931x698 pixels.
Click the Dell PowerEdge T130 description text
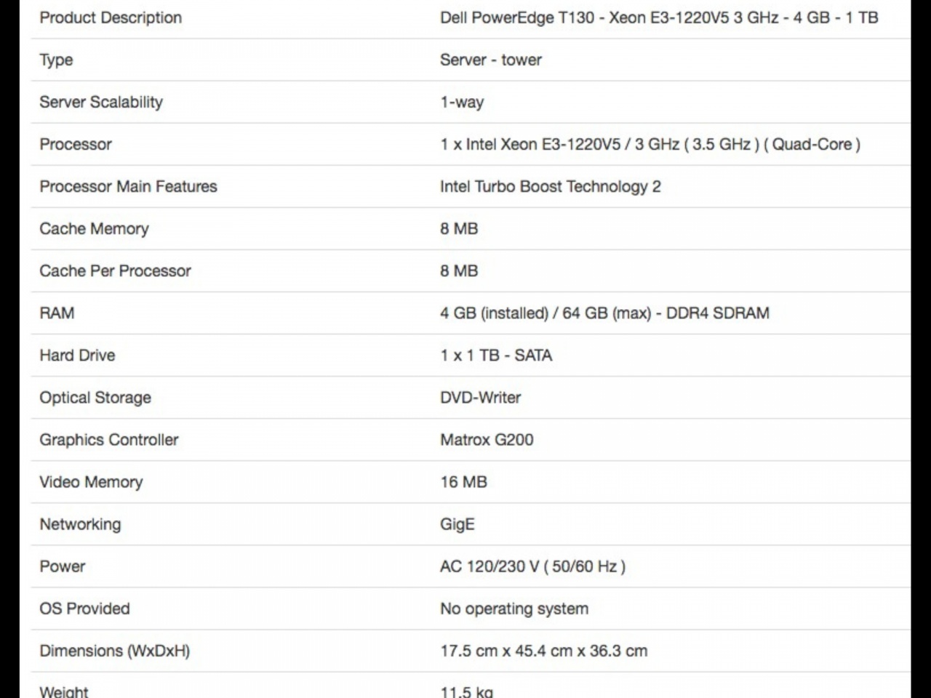pyautogui.click(x=658, y=17)
